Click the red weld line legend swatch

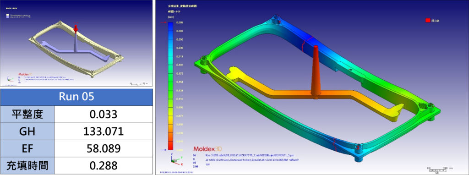coord(428,20)
